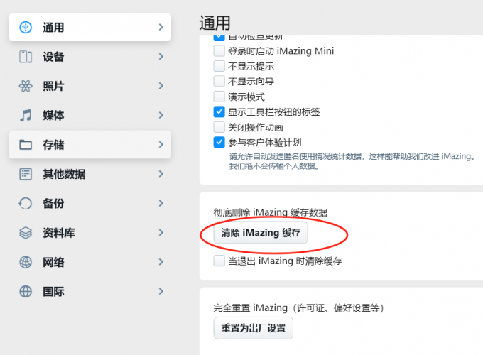Choose the 存储 category
The width and height of the screenshot is (483, 355).
coord(90,145)
